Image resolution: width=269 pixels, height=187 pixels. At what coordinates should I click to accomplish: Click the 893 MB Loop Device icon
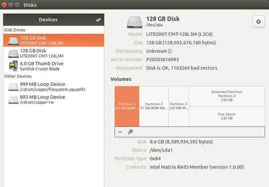tap(13, 100)
